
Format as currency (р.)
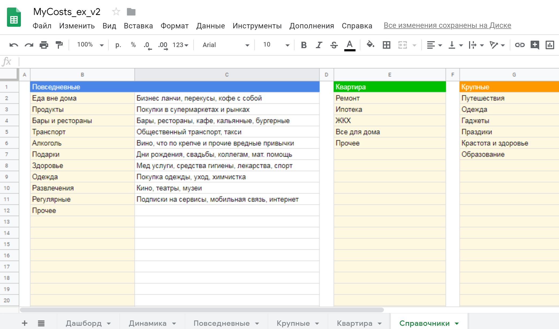pos(118,45)
